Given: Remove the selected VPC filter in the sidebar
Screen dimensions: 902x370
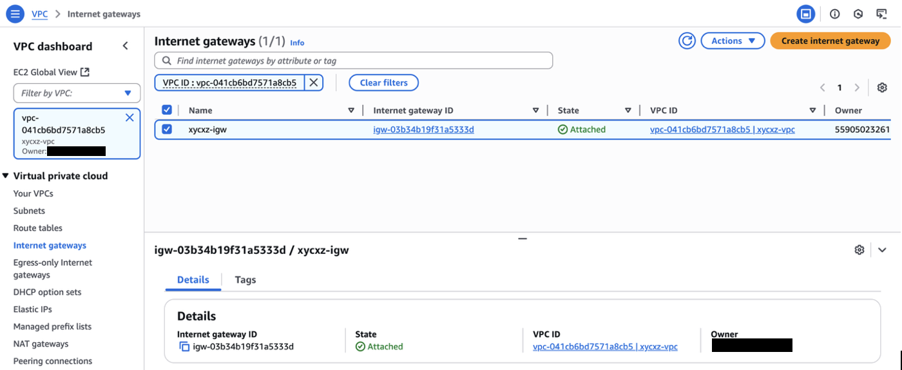Looking at the screenshot, I should (130, 117).
